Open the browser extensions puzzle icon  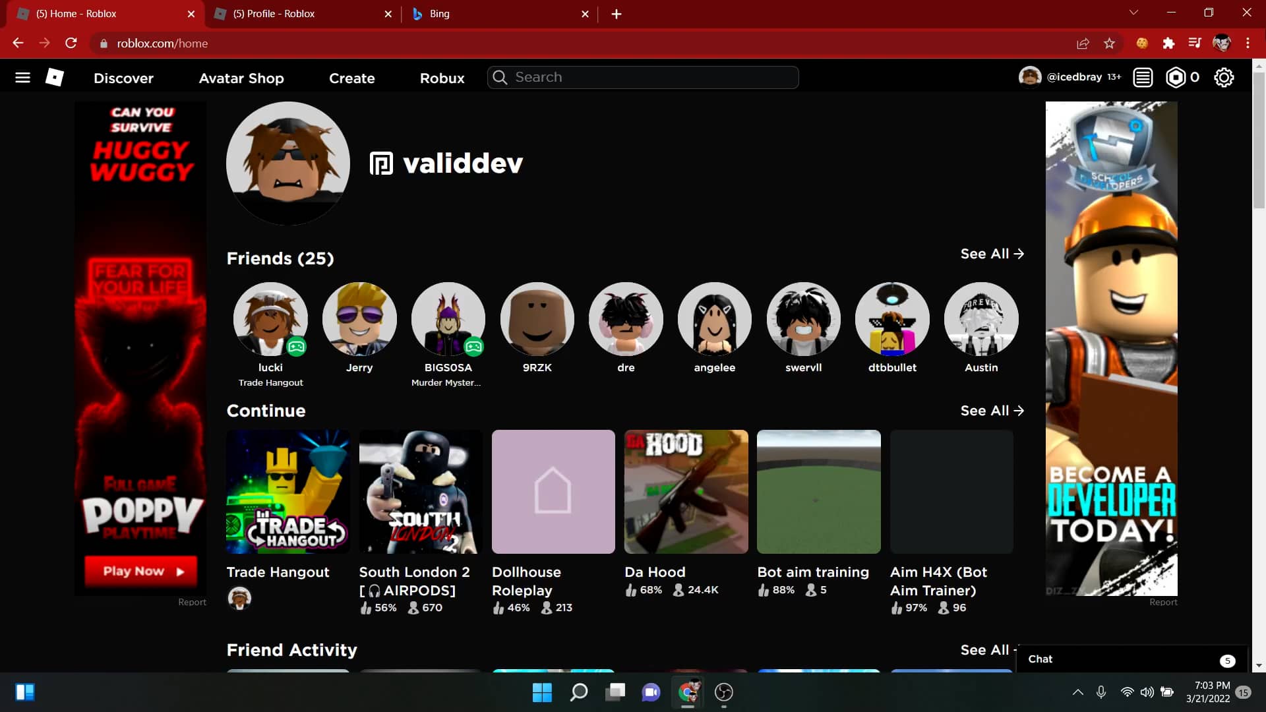point(1168,44)
